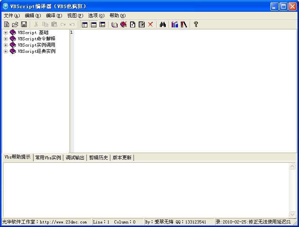The height and width of the screenshot is (227, 299).
Task: Click the Save floppy disk icon
Action: coord(24,24)
